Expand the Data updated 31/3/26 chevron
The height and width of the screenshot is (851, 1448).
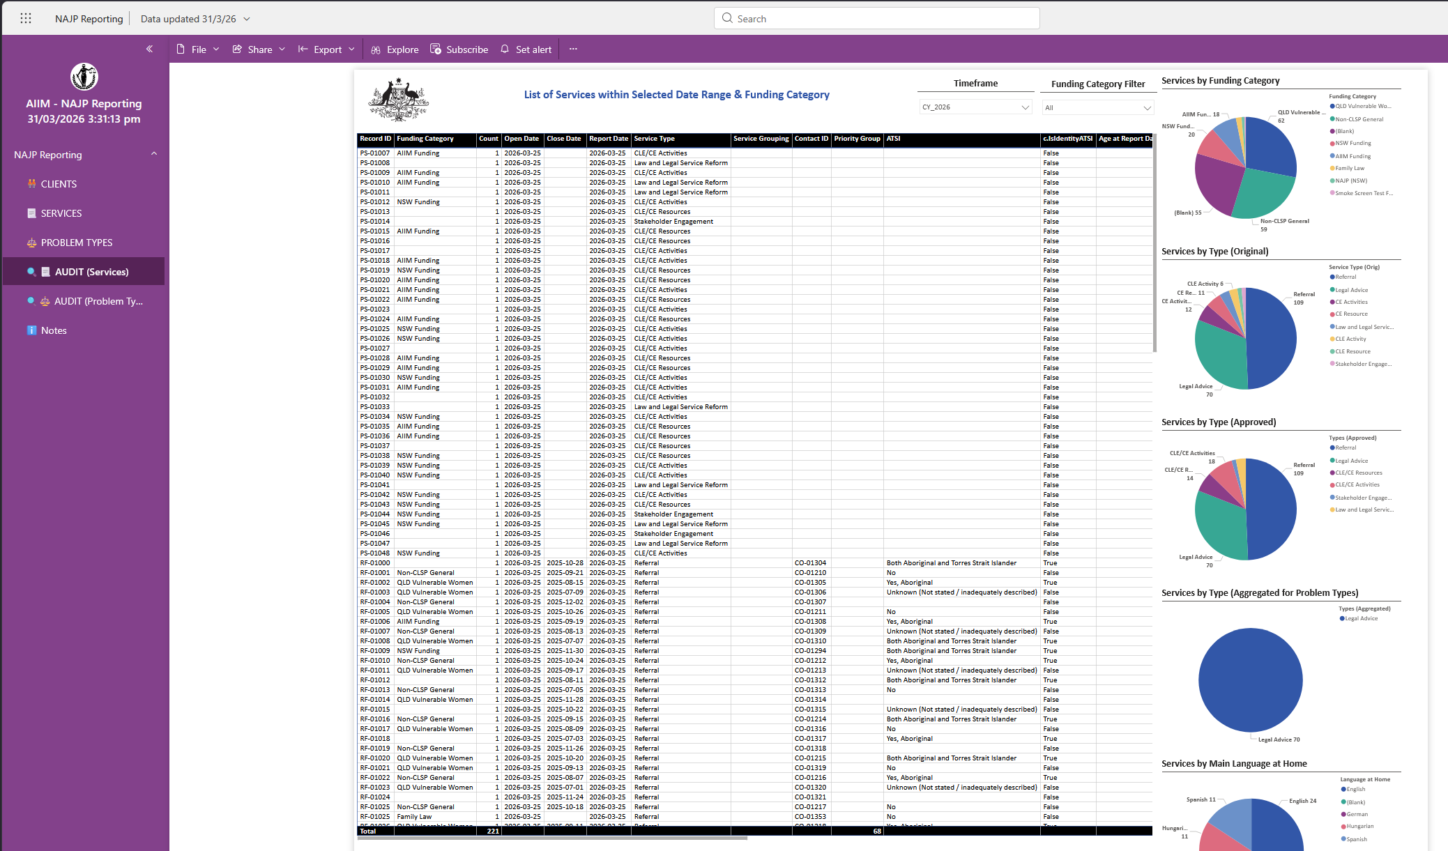click(x=247, y=19)
